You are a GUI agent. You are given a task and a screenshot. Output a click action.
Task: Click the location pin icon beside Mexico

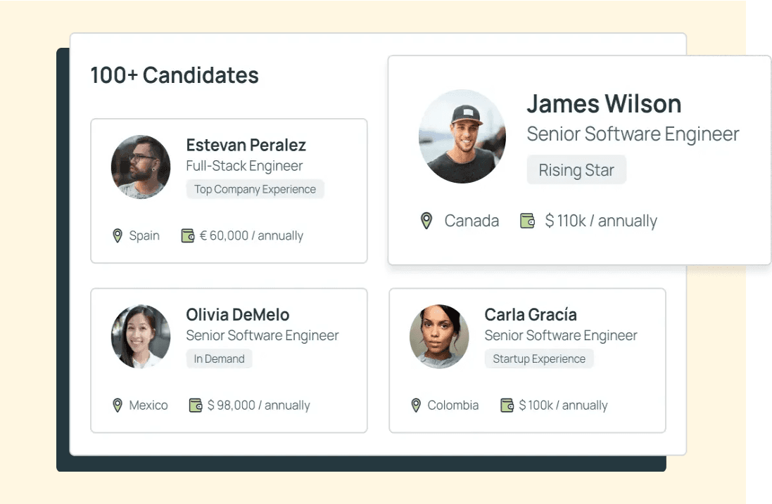tap(118, 405)
